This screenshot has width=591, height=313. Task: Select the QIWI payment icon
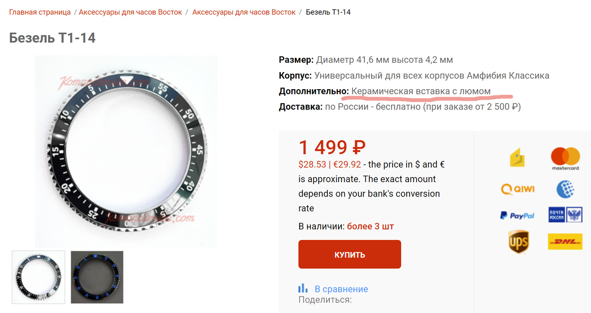click(517, 189)
